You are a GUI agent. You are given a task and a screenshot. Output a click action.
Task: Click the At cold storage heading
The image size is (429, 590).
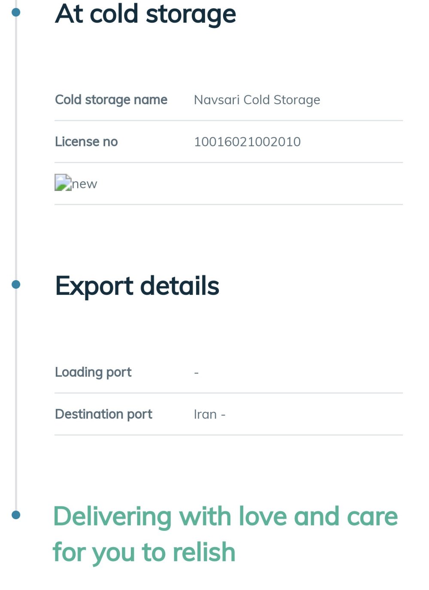(x=145, y=14)
